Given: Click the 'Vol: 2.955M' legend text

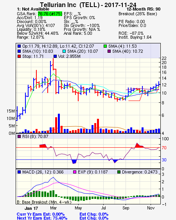Looking at the screenshot, I should tap(69, 56).
